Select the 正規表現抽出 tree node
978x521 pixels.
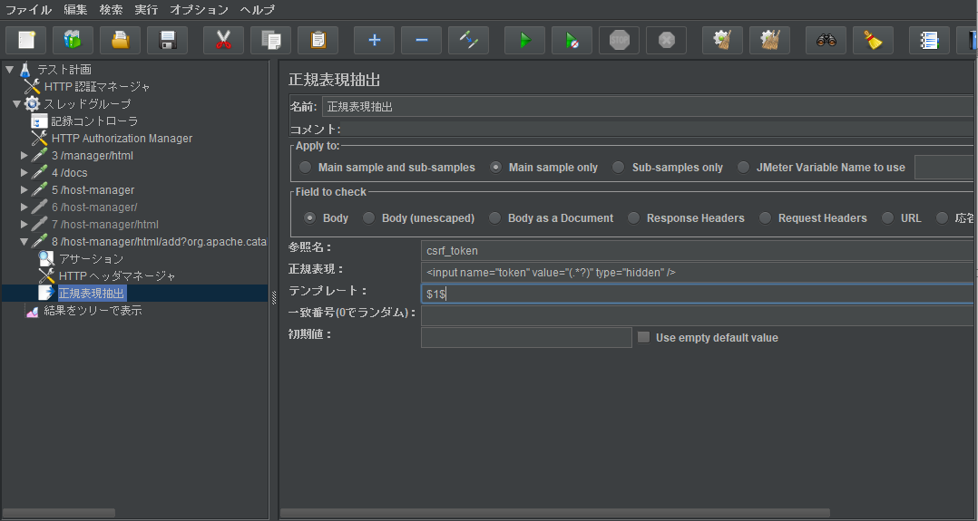click(x=92, y=293)
